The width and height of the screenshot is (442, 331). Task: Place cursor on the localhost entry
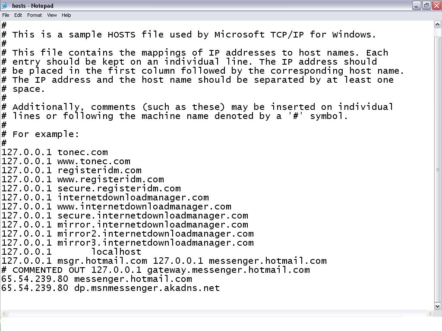116,252
